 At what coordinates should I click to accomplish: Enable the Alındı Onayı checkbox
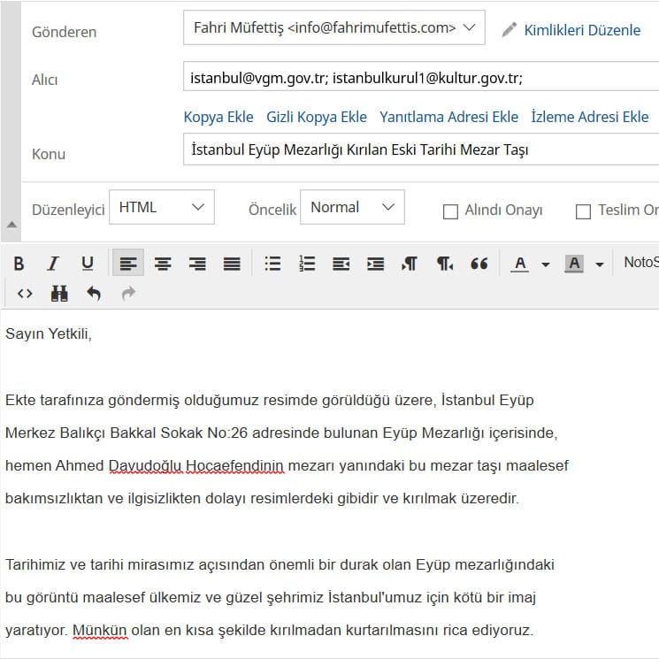[450, 211]
